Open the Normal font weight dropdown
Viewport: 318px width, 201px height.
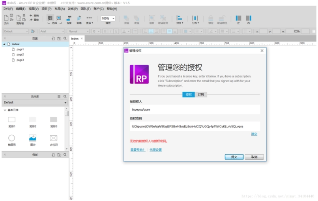point(78,31)
